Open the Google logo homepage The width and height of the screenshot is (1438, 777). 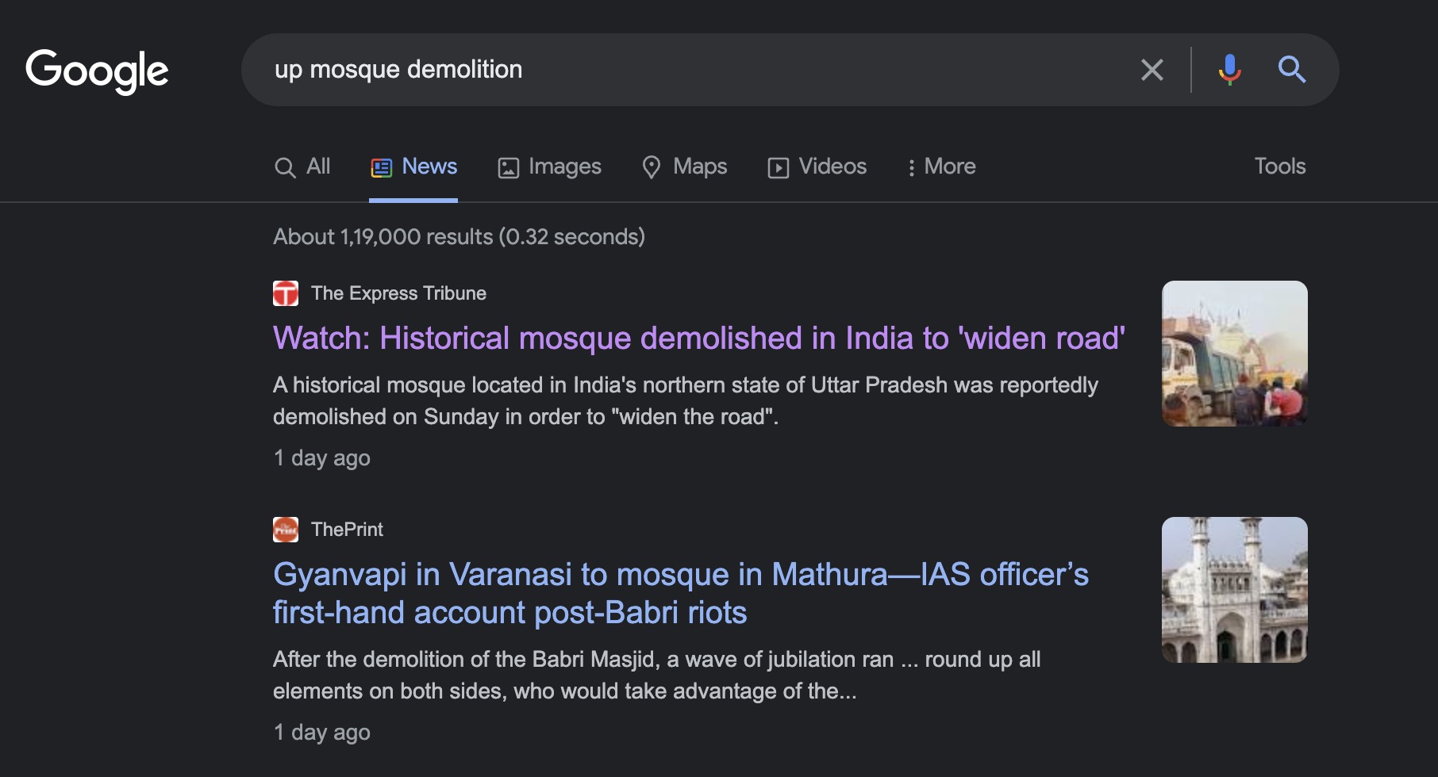[x=97, y=71]
